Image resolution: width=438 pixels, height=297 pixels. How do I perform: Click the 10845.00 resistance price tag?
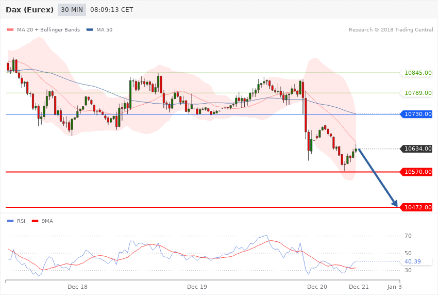coord(416,73)
